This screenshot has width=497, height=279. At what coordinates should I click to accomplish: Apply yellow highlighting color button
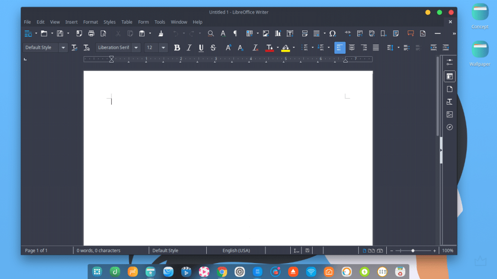tap(285, 48)
